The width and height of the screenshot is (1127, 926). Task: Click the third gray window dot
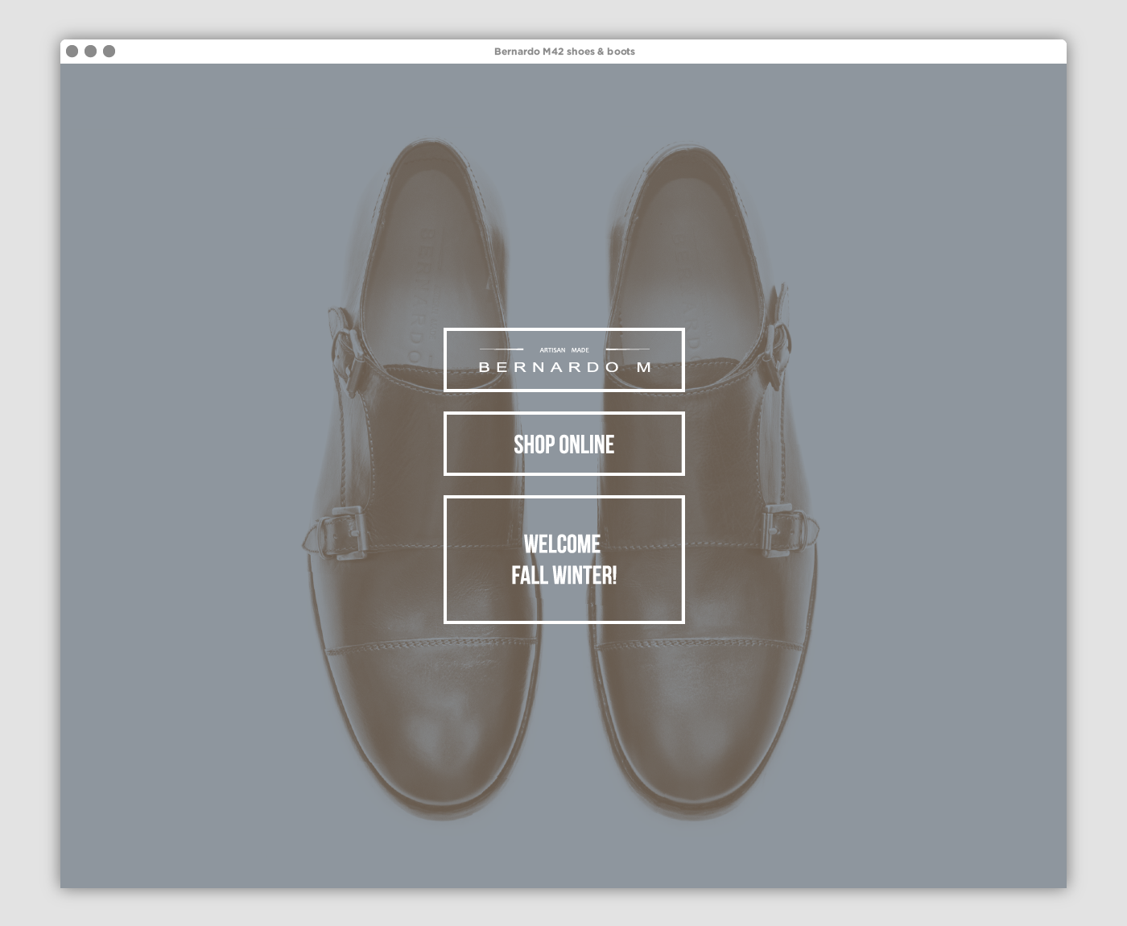click(x=109, y=52)
